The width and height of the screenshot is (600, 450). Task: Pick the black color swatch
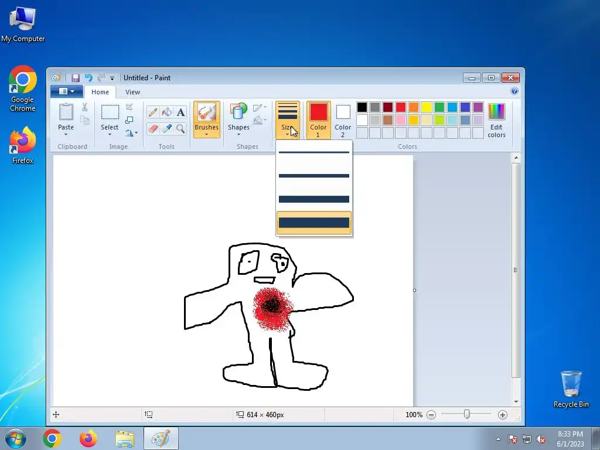[x=362, y=107]
